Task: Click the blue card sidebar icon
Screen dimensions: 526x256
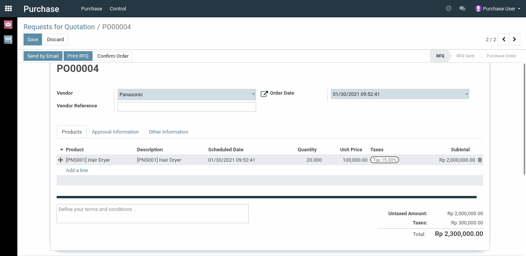Action: pyautogui.click(x=8, y=39)
